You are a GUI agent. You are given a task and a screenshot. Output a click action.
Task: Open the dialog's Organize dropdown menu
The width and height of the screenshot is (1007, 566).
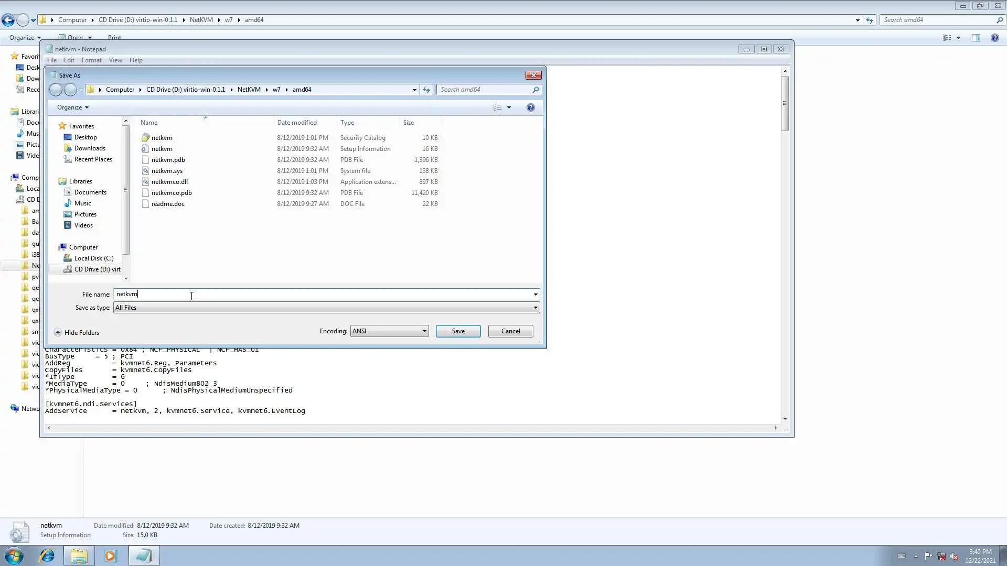point(72,107)
